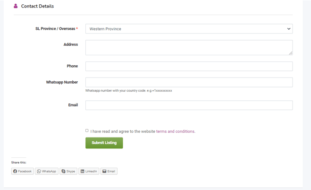Grab the Address textarea resize handle

pyautogui.click(x=291, y=53)
